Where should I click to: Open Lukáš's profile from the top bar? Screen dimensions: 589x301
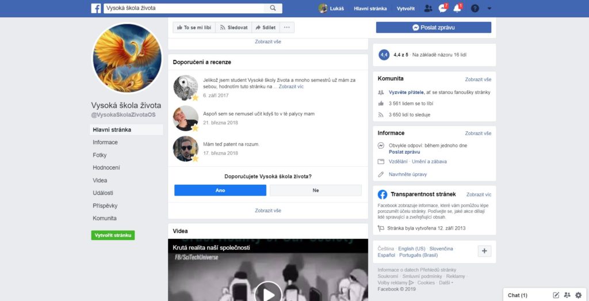click(x=331, y=8)
